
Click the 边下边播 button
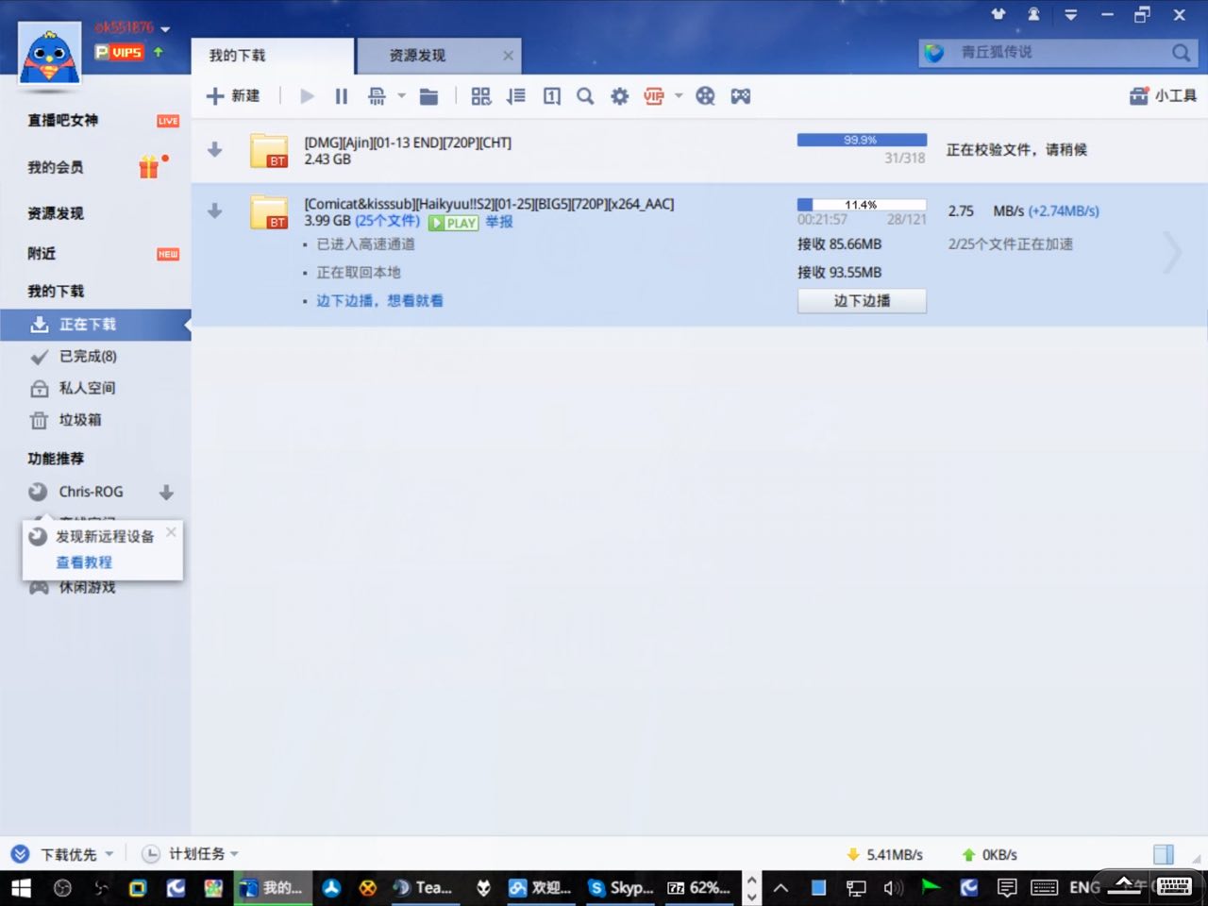pyautogui.click(x=862, y=301)
